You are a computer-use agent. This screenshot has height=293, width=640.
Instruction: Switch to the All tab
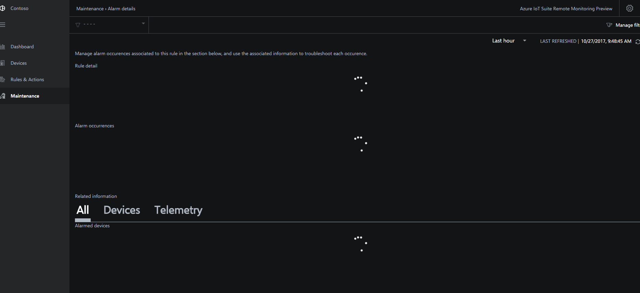pyautogui.click(x=82, y=210)
